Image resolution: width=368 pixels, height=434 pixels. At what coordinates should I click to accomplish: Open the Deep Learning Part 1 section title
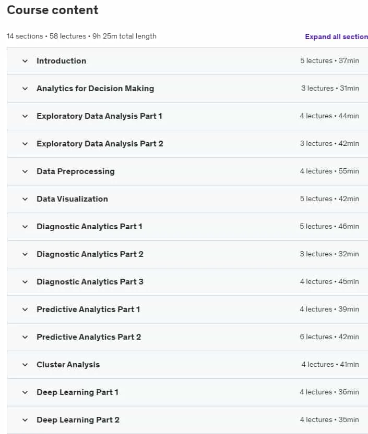coord(77,392)
